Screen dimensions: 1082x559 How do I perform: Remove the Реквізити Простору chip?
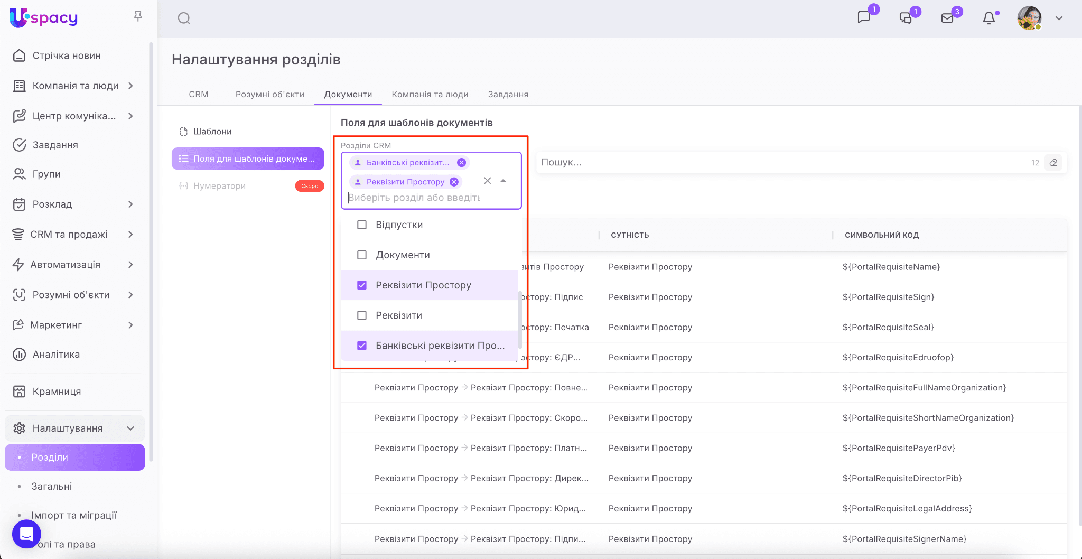coord(454,182)
